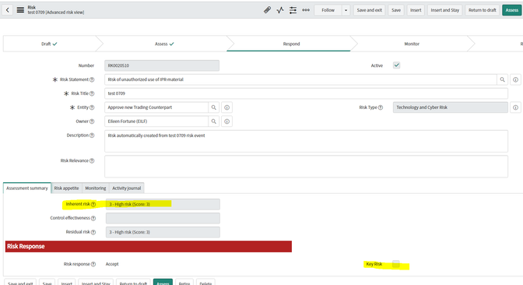The width and height of the screenshot is (523, 285).
Task: Click the 'Accept' risk response value
Action: [x=112, y=264]
